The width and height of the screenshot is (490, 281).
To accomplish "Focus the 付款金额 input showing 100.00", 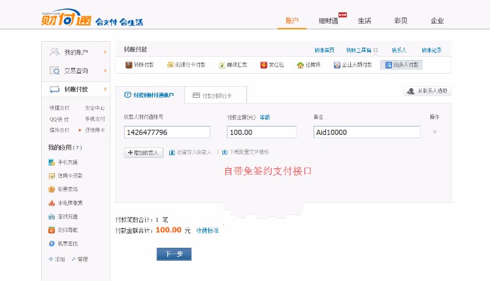I will point(261,132).
